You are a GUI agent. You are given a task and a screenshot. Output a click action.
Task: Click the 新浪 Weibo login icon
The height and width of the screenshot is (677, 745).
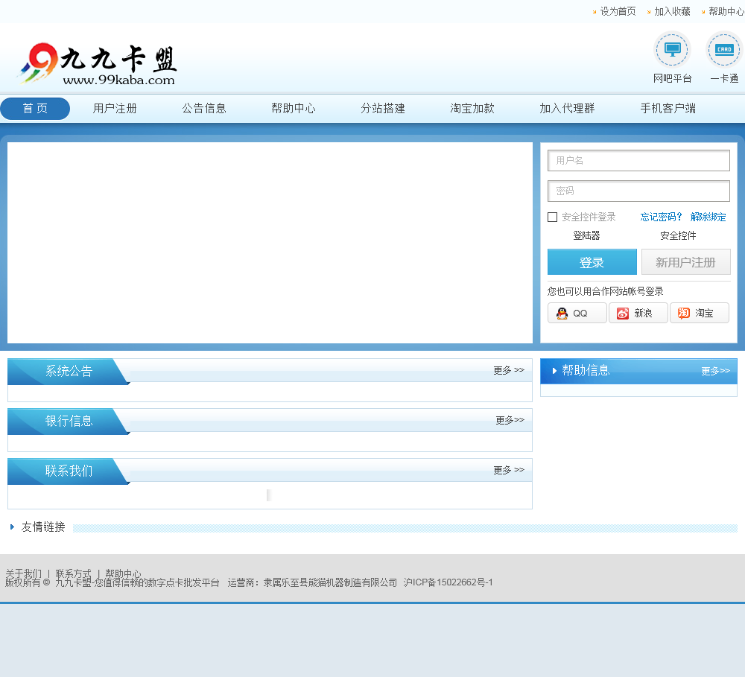(x=622, y=313)
